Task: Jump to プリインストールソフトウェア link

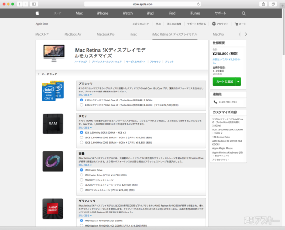Action: (x=106, y=62)
